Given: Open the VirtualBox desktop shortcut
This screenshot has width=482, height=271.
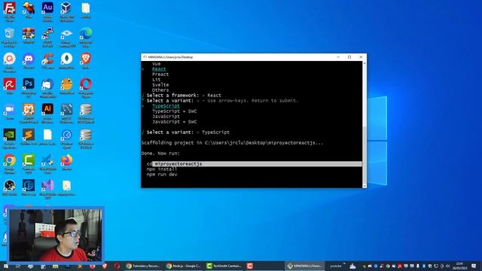Looking at the screenshot, I should point(67,8).
